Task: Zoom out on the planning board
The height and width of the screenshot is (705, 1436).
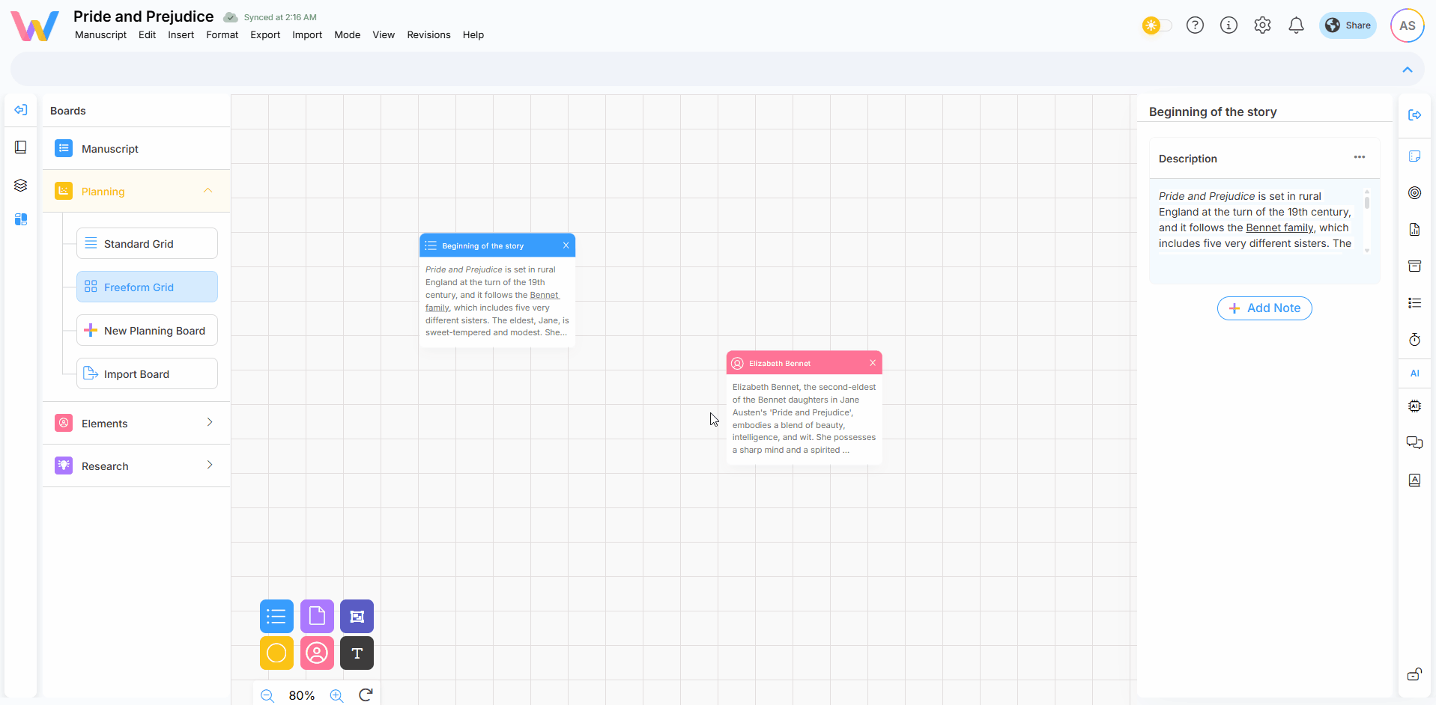Action: tap(267, 695)
